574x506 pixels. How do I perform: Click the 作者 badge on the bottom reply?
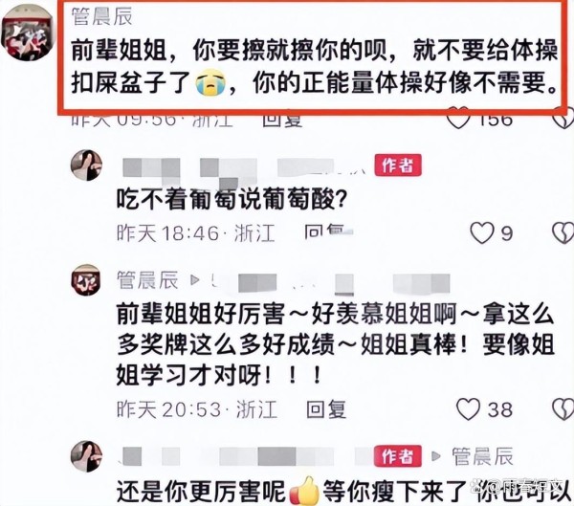point(398,456)
